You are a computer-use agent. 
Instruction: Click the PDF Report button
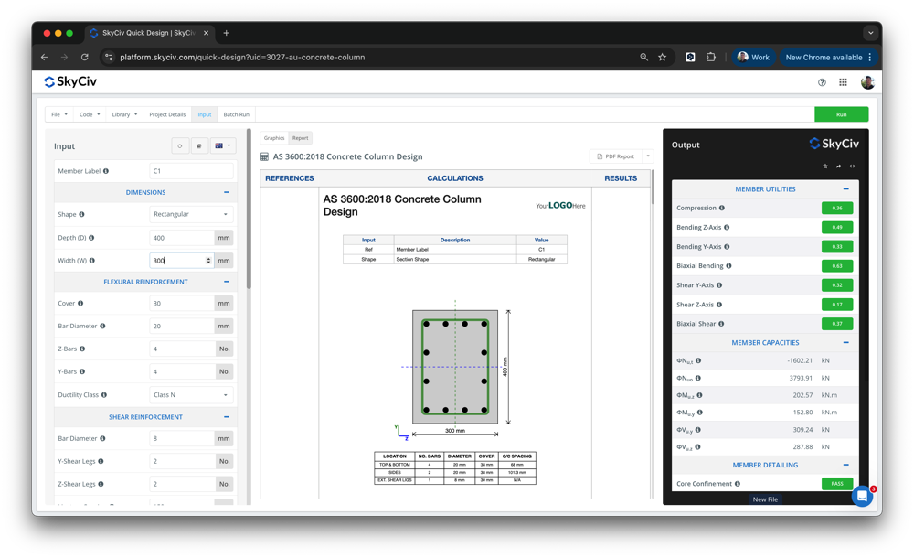pos(615,156)
